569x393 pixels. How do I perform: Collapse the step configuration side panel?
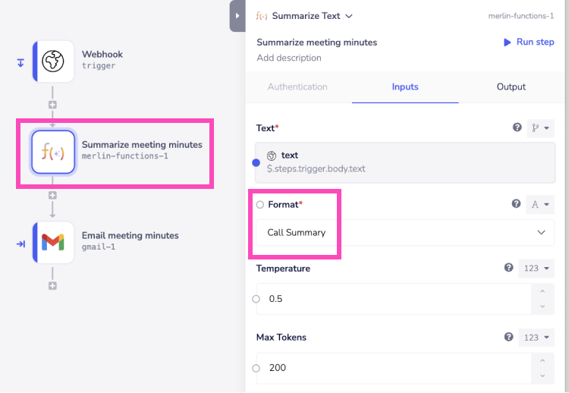[237, 15]
